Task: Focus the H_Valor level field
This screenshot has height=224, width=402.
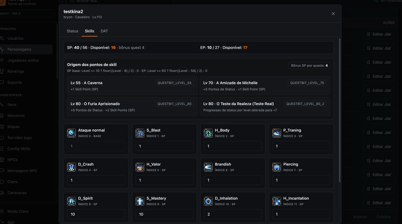Action: click(164, 180)
